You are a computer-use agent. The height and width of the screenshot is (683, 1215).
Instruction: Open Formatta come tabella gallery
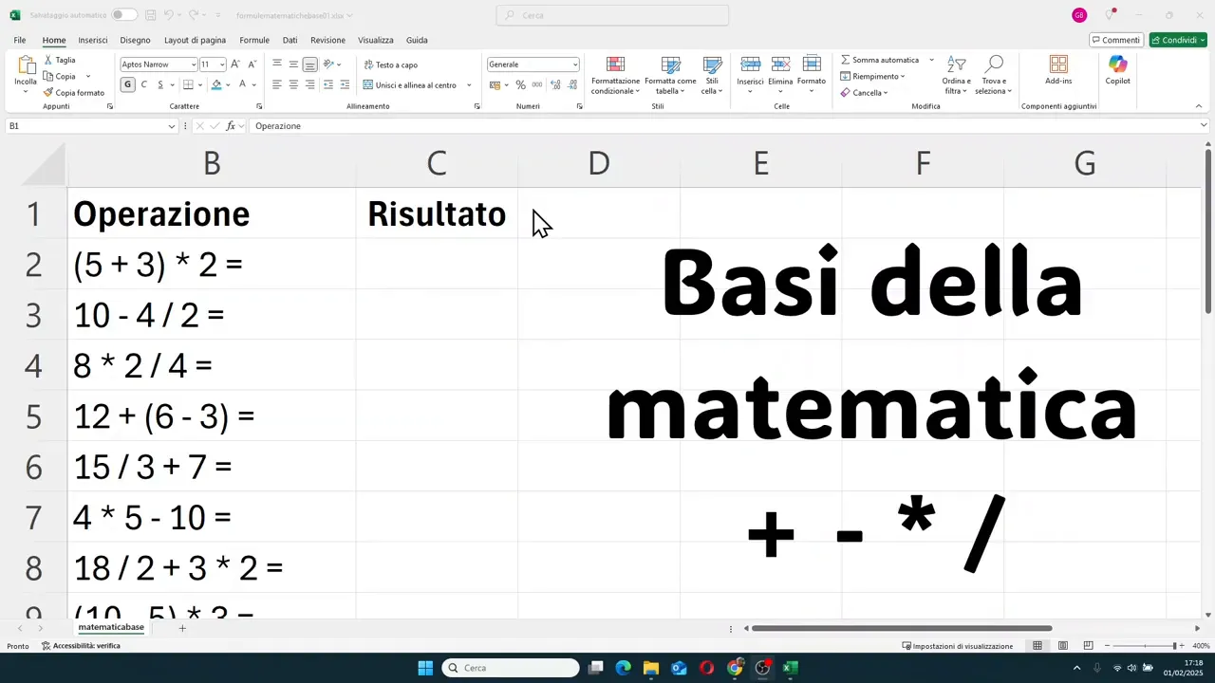pyautogui.click(x=670, y=75)
